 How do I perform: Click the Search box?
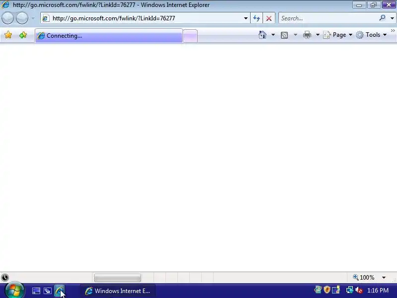[328, 18]
